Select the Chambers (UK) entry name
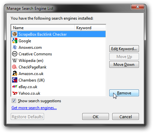The height and width of the screenshot is (133, 153). (x=32, y=80)
